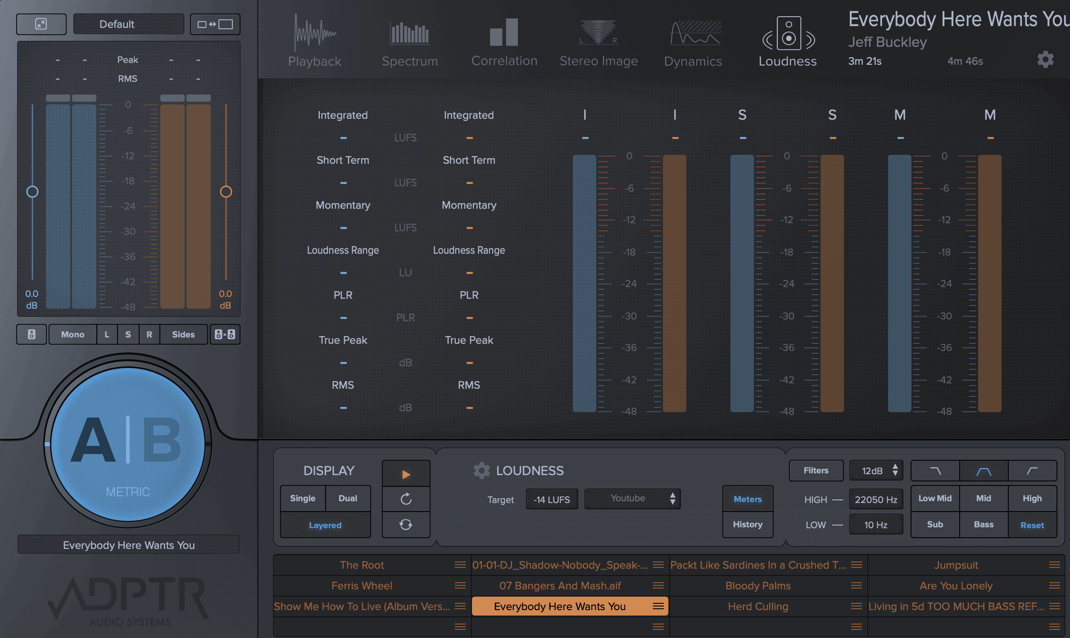Open the menu icon for Are You Lonely
The height and width of the screenshot is (638, 1070).
[1054, 585]
